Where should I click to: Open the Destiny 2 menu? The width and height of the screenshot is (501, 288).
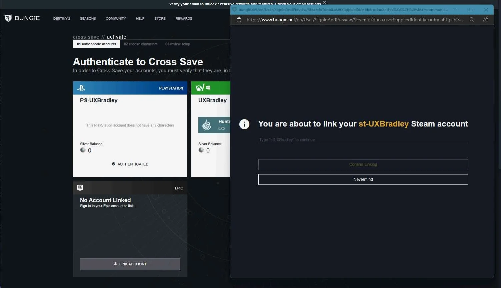(x=62, y=19)
